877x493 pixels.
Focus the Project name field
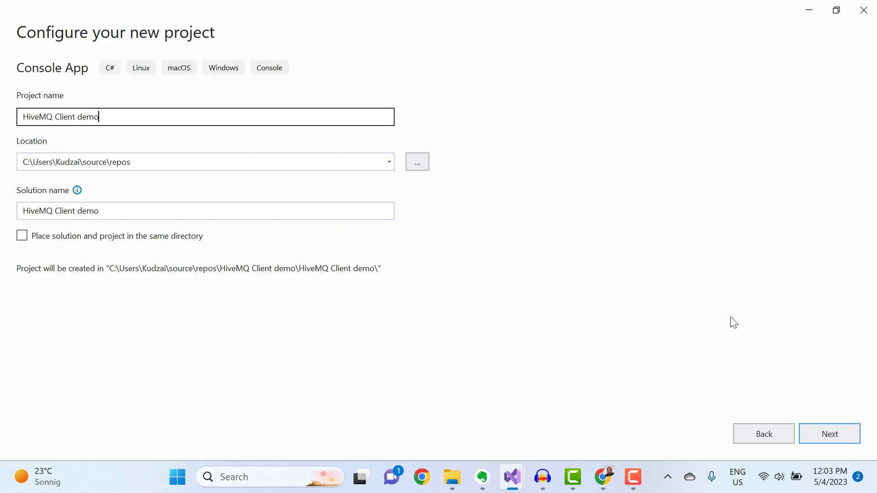coord(206,117)
